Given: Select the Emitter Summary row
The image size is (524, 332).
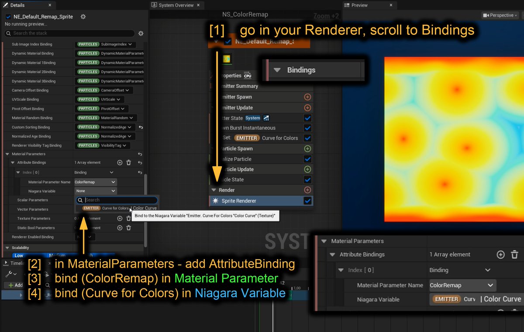Looking at the screenshot, I should point(261,86).
